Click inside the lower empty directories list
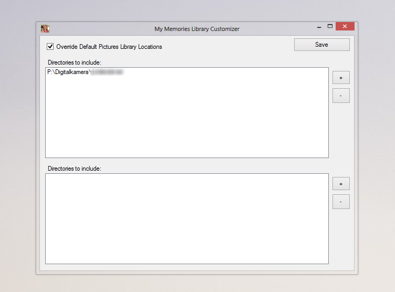 coord(187,218)
